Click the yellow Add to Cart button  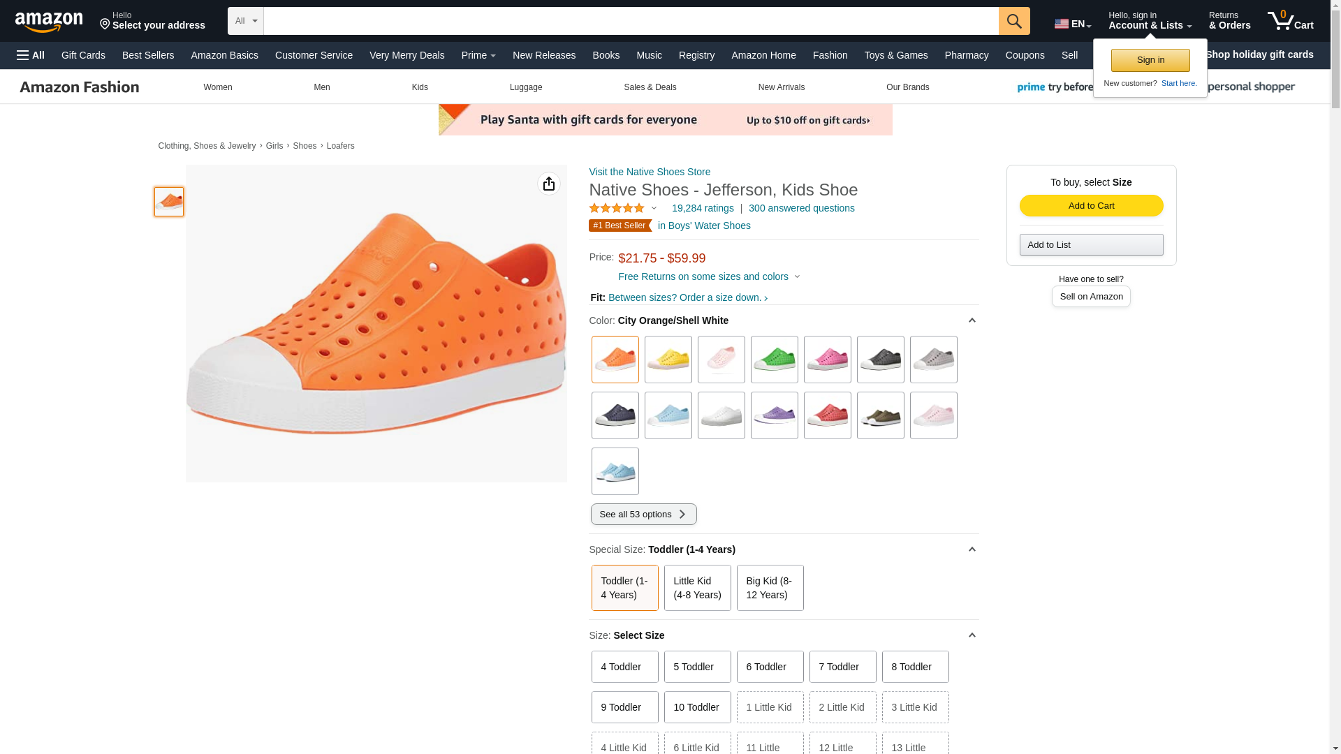(1091, 205)
